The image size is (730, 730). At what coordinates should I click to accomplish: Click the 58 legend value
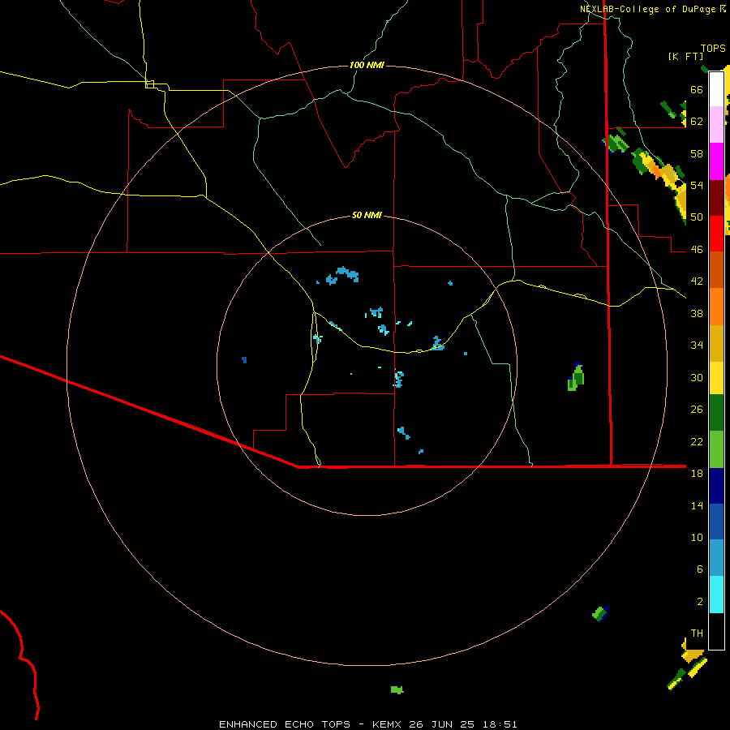tap(697, 153)
